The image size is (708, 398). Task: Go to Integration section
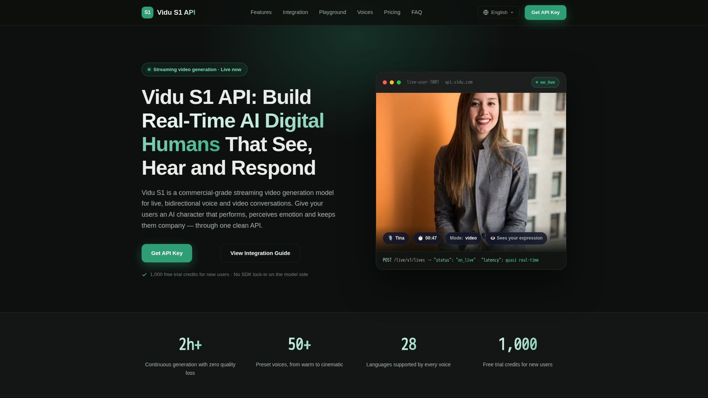click(x=295, y=12)
